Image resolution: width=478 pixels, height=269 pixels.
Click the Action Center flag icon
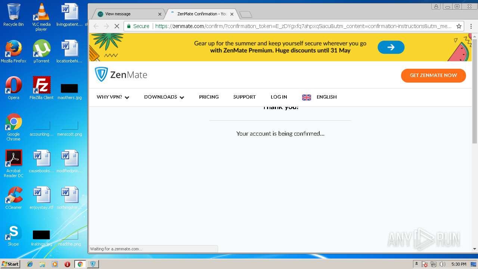pyautogui.click(x=425, y=264)
